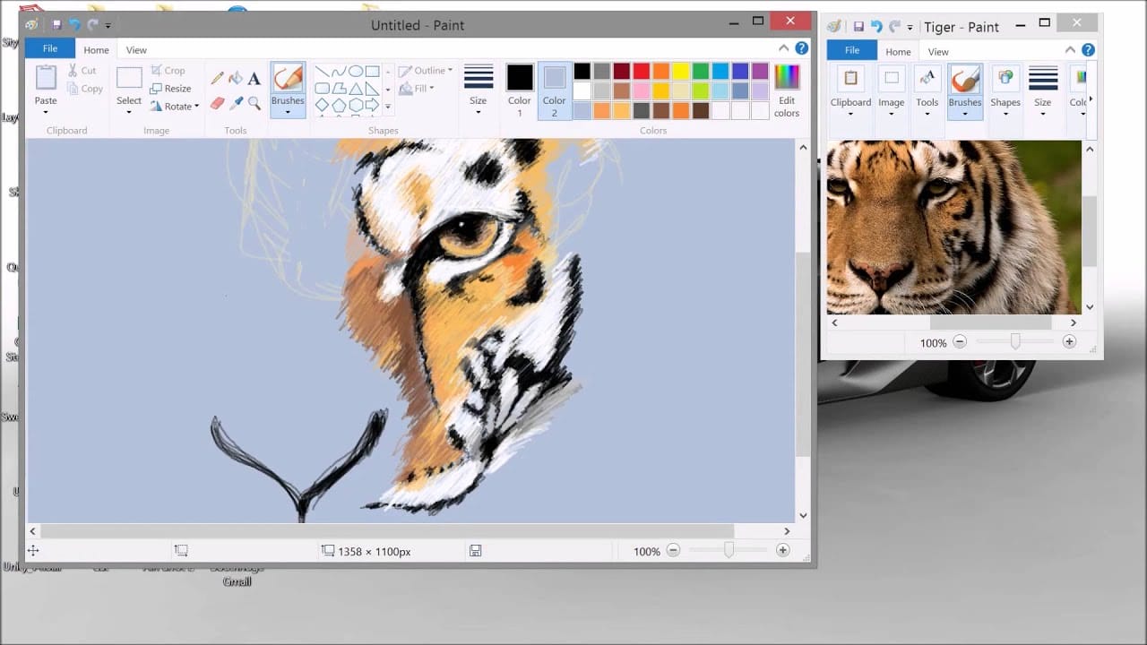Switch to the View tab
Viewport: 1147px width, 645px height.
[135, 49]
